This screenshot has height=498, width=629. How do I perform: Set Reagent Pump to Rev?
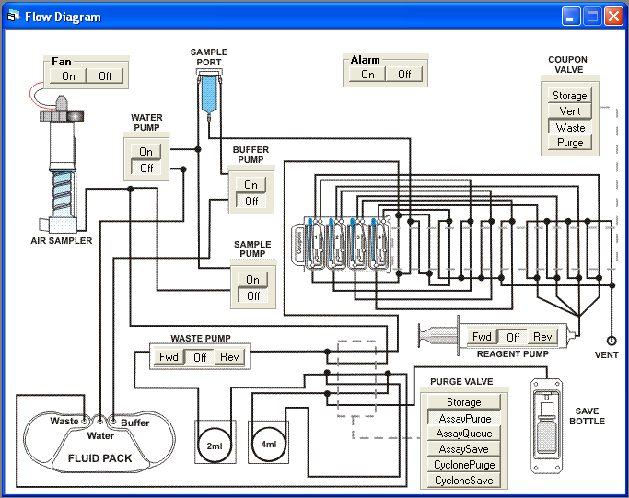(542, 337)
